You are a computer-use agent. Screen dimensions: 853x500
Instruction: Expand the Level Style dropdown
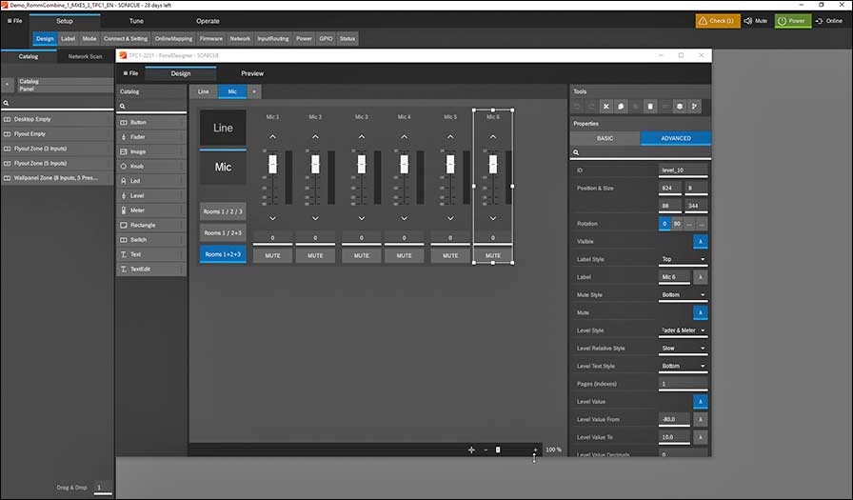click(684, 330)
